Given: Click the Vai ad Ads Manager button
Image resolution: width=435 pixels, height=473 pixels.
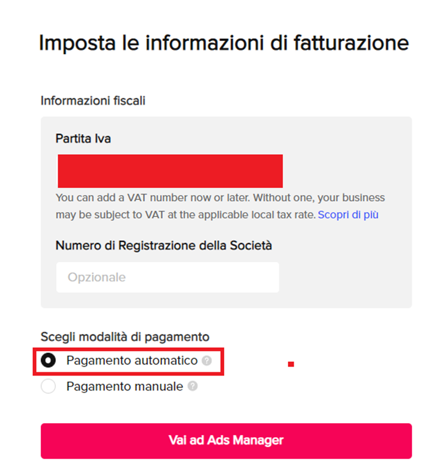Looking at the screenshot, I should (226, 441).
